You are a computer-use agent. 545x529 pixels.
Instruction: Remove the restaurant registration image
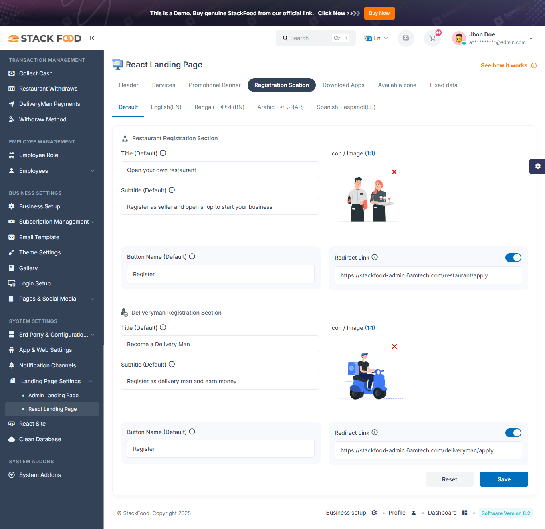394,172
